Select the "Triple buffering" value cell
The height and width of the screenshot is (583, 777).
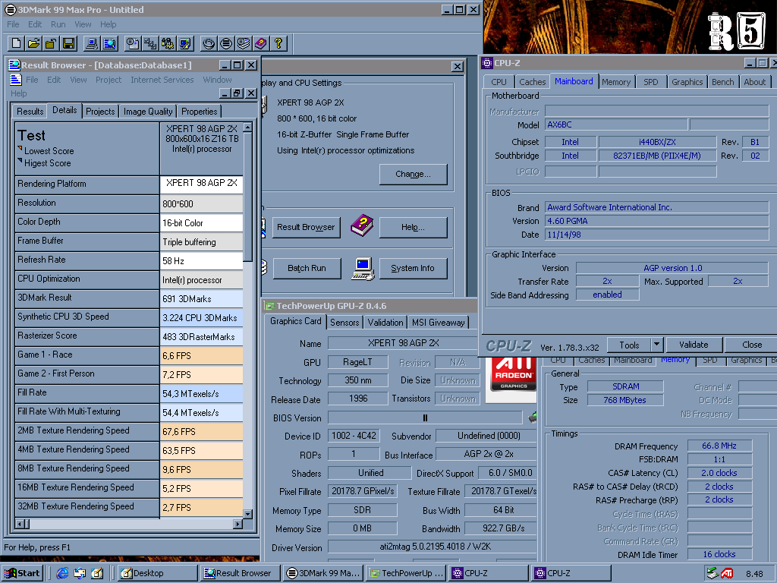[x=201, y=242]
